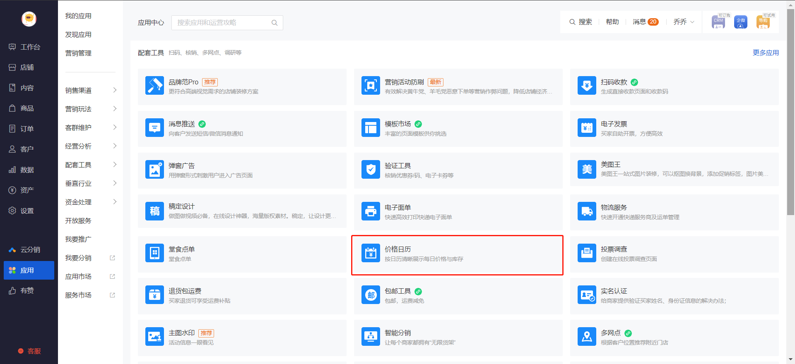795x364 pixels.
Task: Click the 营销活动防刷 icon
Action: (x=371, y=86)
